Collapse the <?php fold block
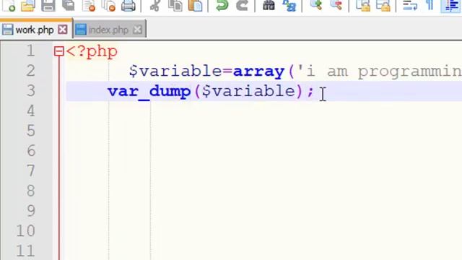This screenshot has height=260, width=462. point(59,51)
